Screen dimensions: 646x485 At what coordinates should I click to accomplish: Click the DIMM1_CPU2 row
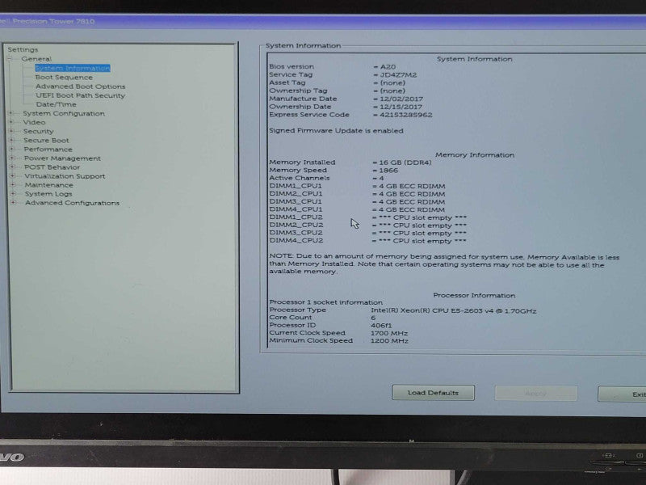pos(368,217)
